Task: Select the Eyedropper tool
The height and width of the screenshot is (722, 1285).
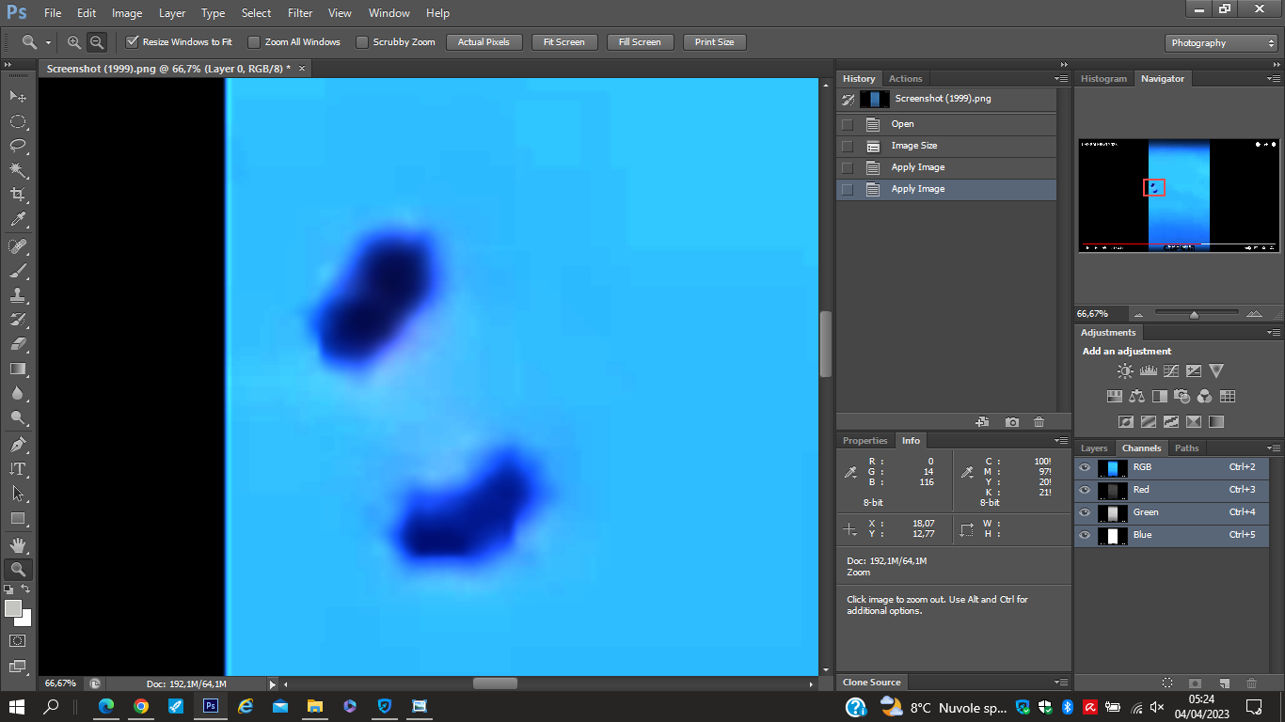Action: tap(18, 220)
